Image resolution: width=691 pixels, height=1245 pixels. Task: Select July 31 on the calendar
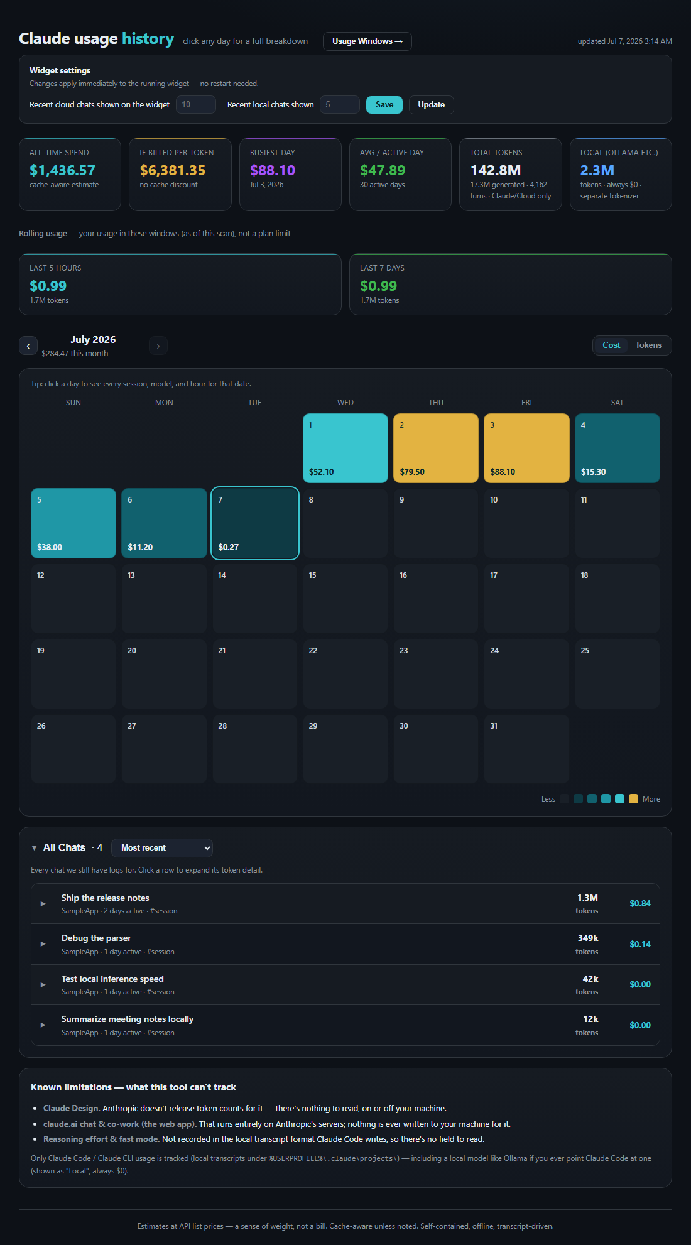coord(526,749)
